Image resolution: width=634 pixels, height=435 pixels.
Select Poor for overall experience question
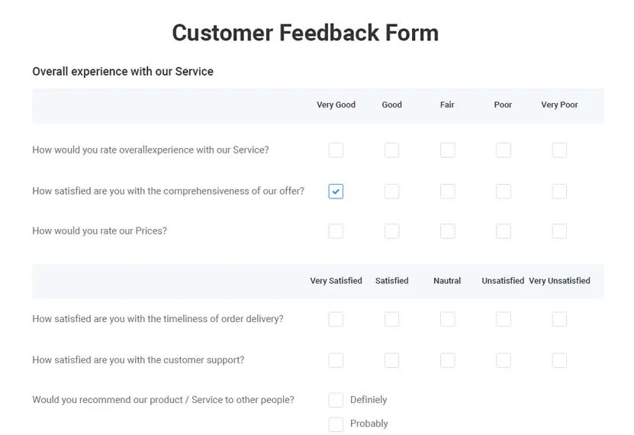point(503,150)
